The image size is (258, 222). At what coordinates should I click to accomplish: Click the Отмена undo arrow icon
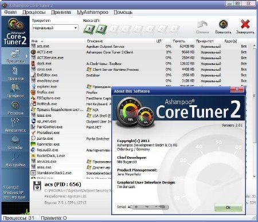click(202, 25)
